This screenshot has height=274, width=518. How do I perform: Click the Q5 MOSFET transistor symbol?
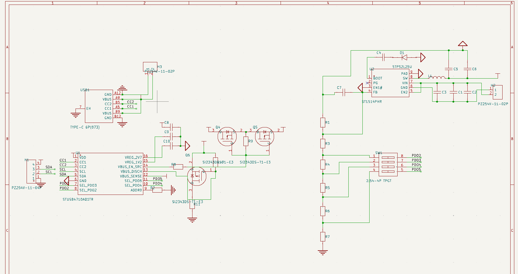click(265, 137)
